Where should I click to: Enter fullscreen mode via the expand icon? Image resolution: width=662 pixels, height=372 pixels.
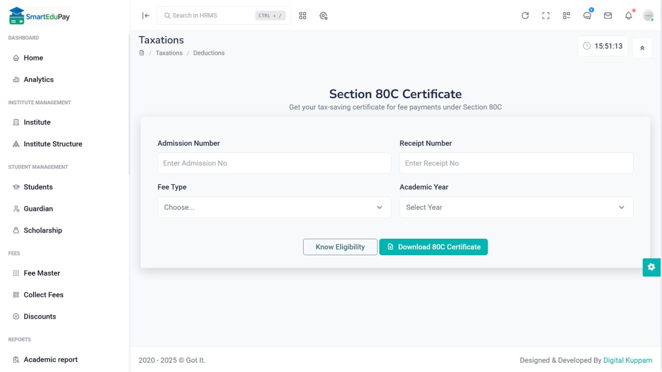click(x=546, y=16)
